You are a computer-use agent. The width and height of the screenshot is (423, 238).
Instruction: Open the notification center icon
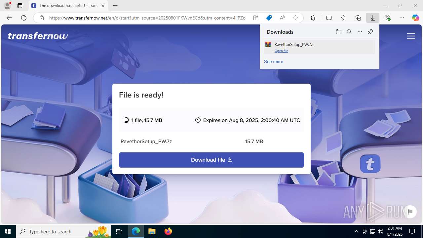[412, 231]
